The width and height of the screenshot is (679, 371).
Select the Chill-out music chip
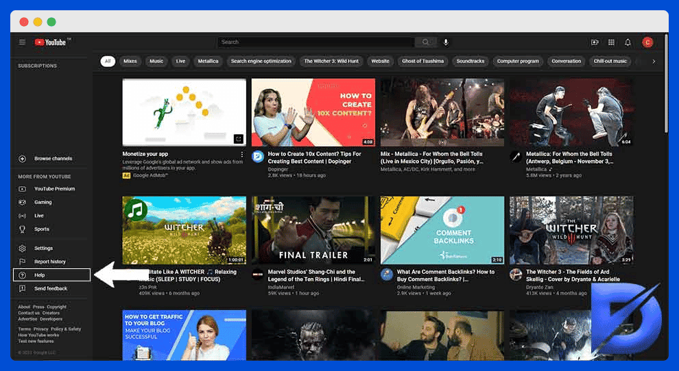tap(610, 62)
